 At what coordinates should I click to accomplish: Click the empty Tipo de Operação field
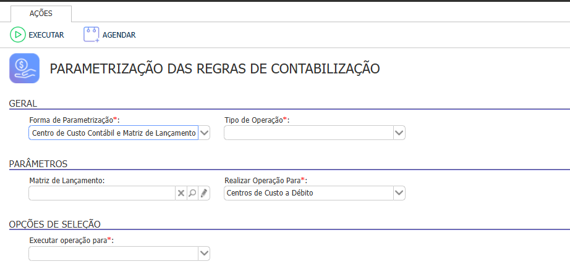308,133
